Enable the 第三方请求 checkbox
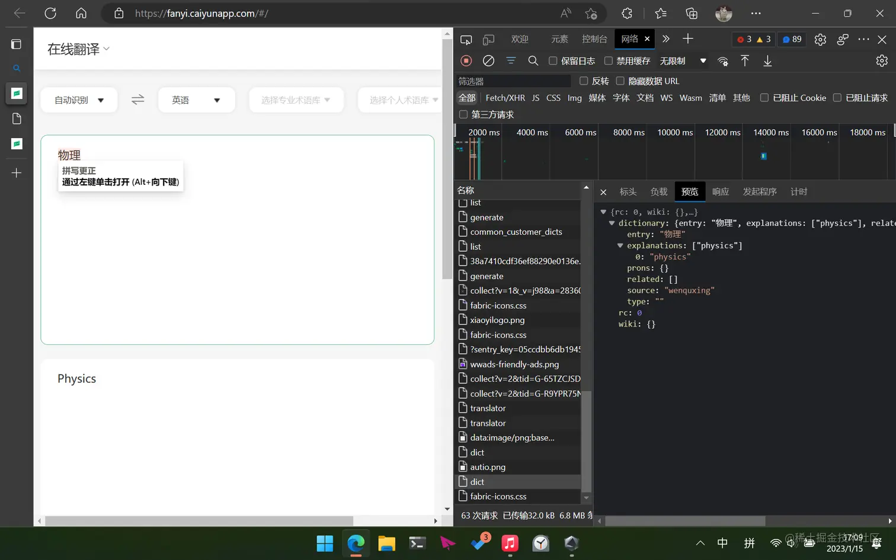 pos(463,114)
